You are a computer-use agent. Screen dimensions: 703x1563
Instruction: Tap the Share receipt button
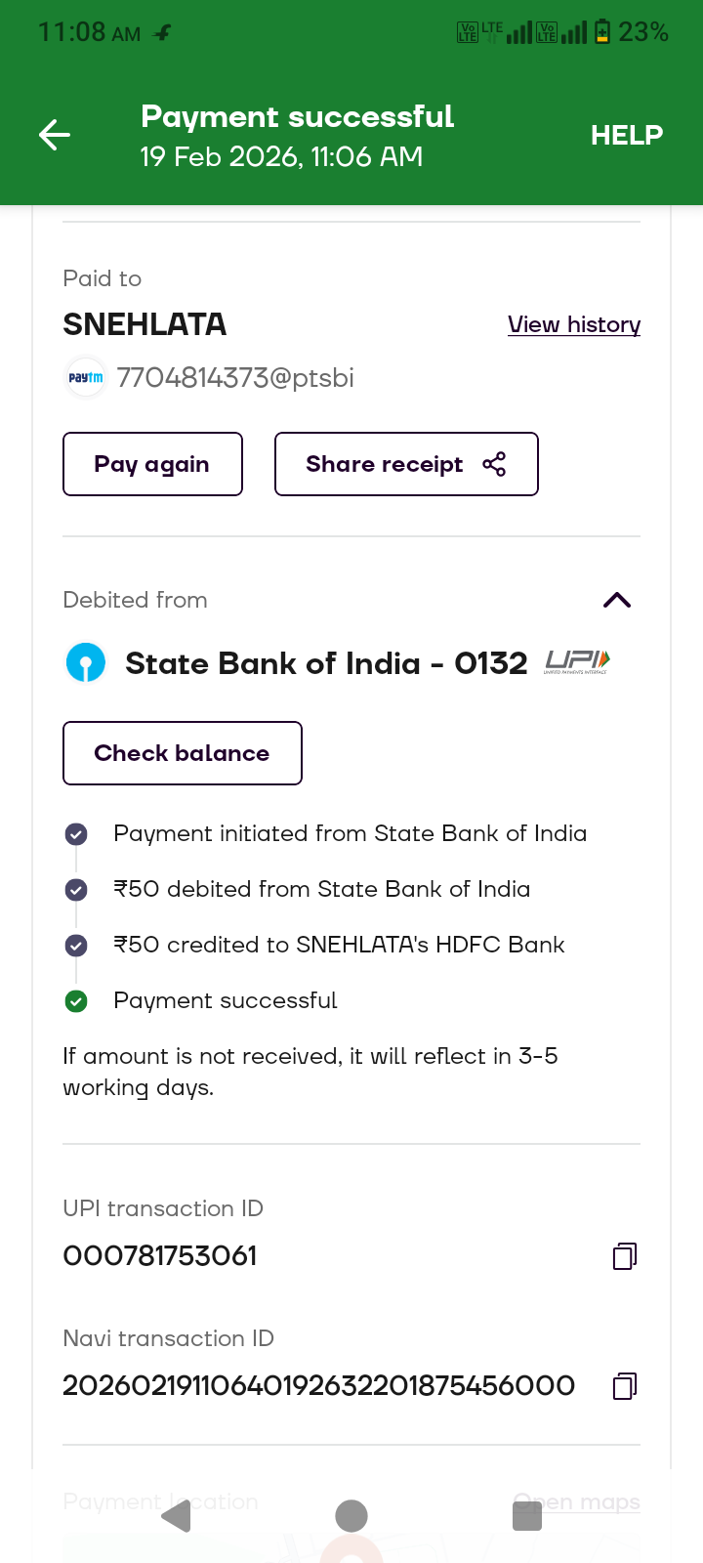tap(406, 464)
